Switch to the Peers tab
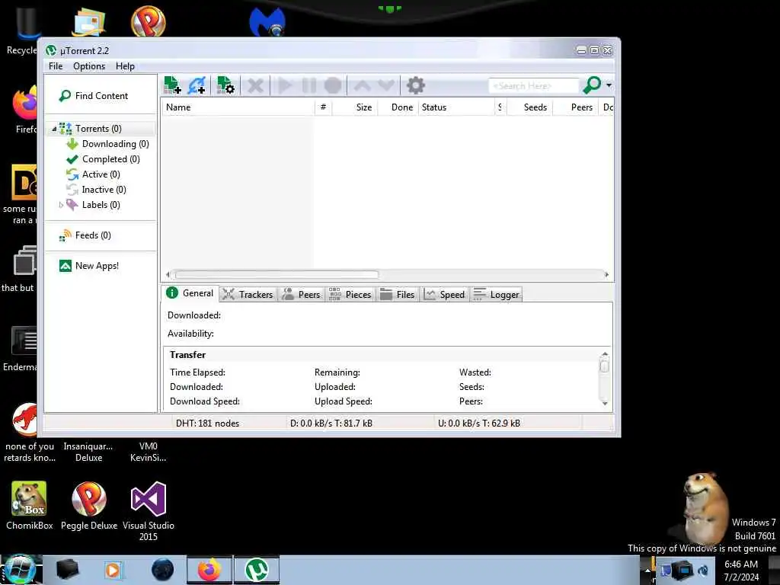This screenshot has width=780, height=585. (301, 295)
